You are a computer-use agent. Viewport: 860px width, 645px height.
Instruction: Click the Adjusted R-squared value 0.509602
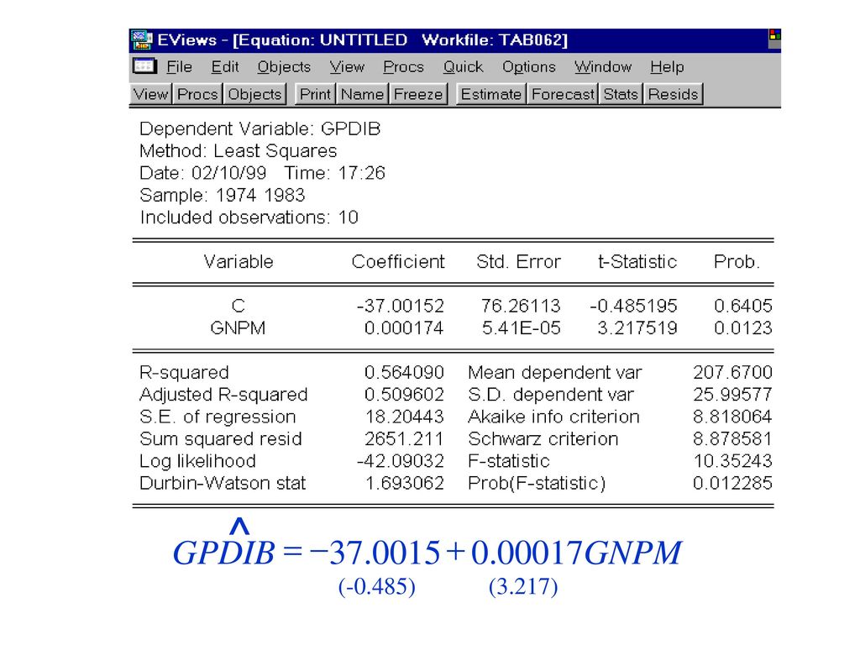(404, 395)
